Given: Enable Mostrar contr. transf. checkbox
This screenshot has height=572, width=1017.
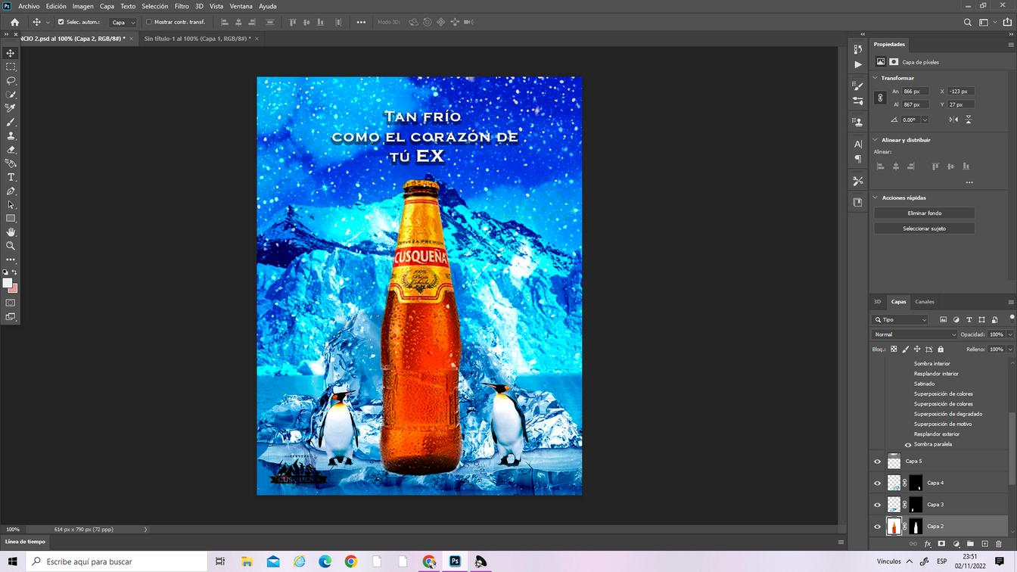Looking at the screenshot, I should (148, 22).
